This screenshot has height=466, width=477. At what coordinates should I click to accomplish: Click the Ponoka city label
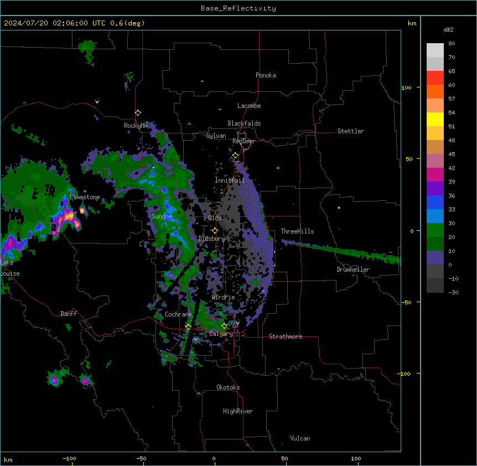tap(266, 75)
